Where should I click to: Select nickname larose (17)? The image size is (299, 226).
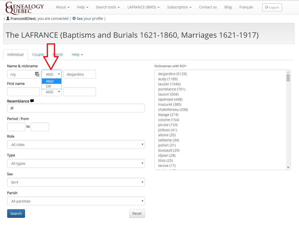tap(167, 166)
